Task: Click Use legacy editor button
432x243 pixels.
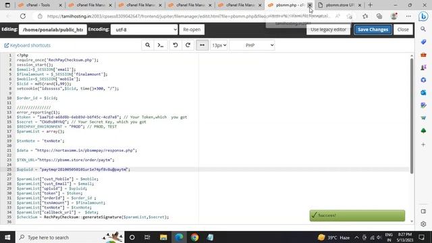Action: coord(328,30)
